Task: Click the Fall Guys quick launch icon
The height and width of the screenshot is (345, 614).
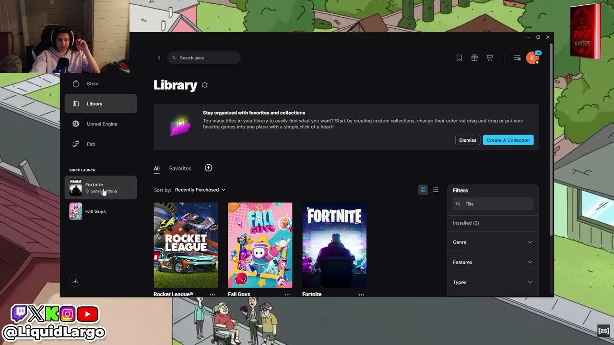Action: [x=76, y=211]
